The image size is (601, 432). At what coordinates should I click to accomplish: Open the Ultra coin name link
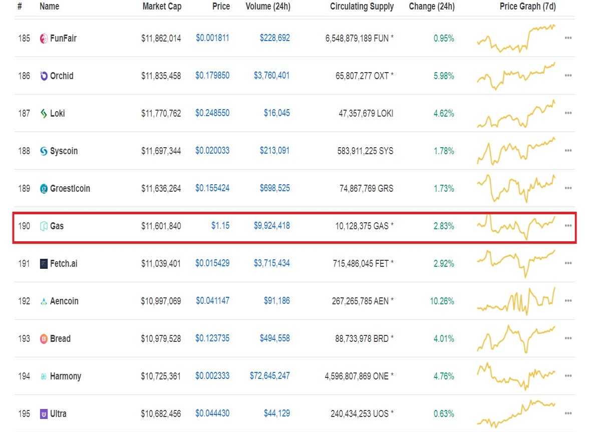click(x=58, y=413)
